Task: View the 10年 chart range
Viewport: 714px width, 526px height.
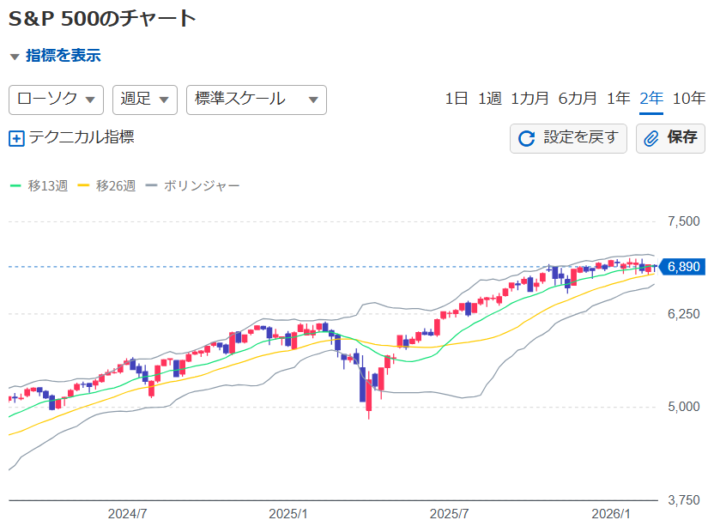Action: click(689, 99)
